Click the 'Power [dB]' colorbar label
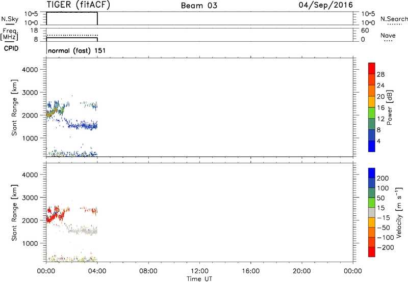The image size is (408, 282). click(389, 107)
